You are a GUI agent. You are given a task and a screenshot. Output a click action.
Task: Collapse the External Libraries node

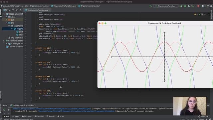(4, 41)
